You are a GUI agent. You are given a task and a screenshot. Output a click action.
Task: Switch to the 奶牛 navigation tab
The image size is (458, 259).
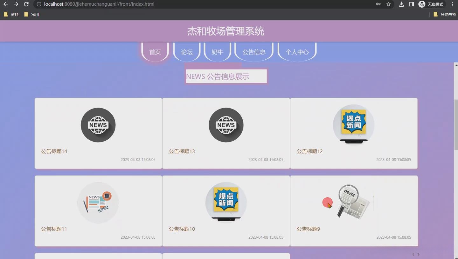pos(217,52)
